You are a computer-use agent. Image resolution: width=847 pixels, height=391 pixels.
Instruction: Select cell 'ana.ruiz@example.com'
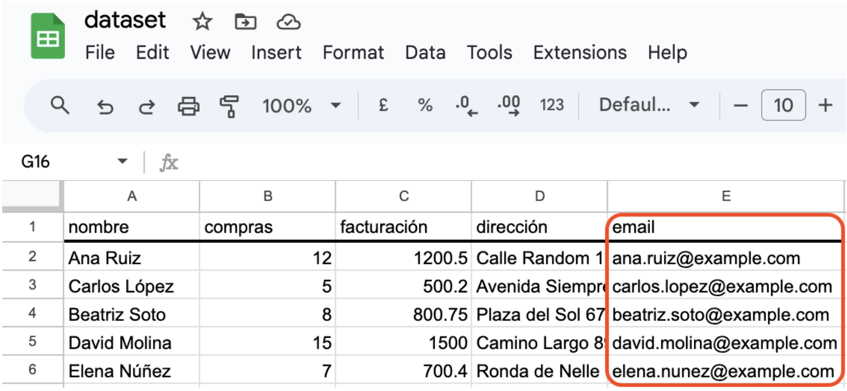click(726, 258)
